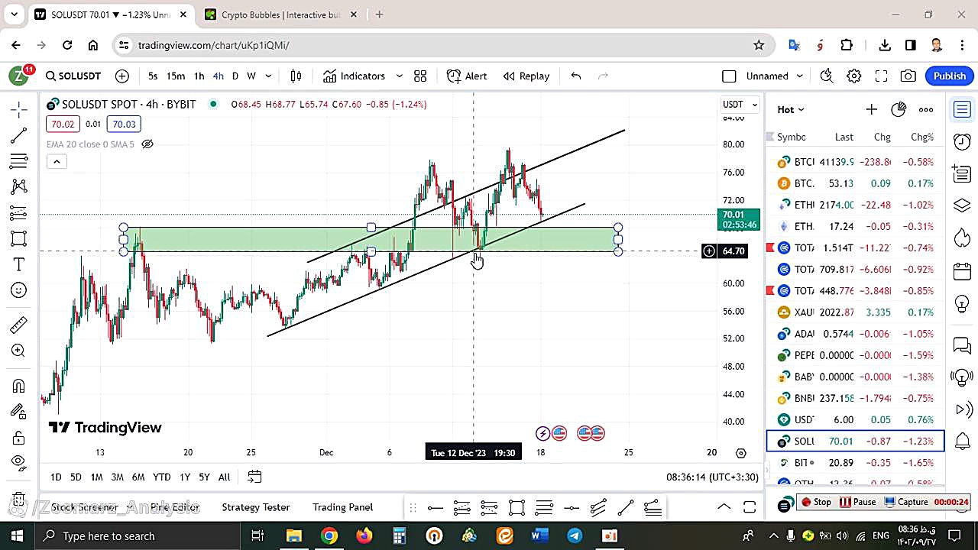The height and width of the screenshot is (550, 978).
Task: Open the news panel icon
Action: coord(962,173)
